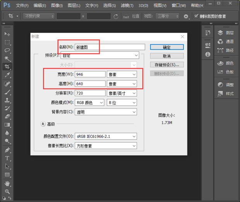Screen dimensions: 240x202
Task: Open the 通道 channels panel
Action: point(226,41)
